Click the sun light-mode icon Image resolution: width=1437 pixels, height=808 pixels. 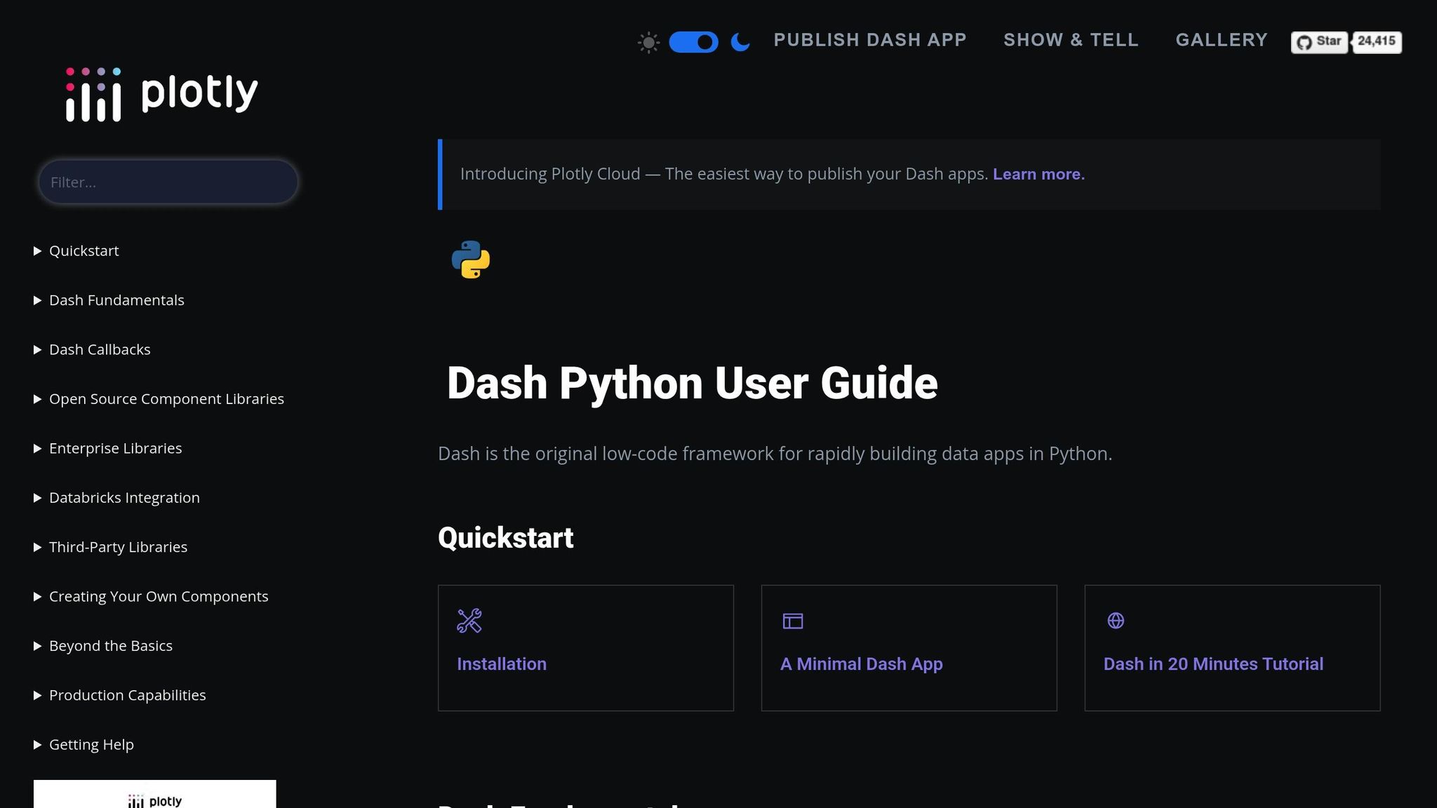tap(648, 43)
